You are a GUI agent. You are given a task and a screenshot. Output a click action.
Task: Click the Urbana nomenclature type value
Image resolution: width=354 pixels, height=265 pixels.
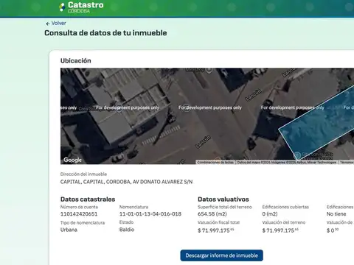pos(69,230)
